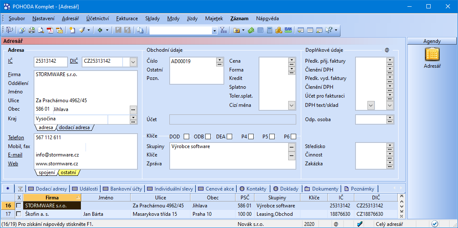Tick the DOD key checkbox
458x228 pixels.
[x=186, y=136]
